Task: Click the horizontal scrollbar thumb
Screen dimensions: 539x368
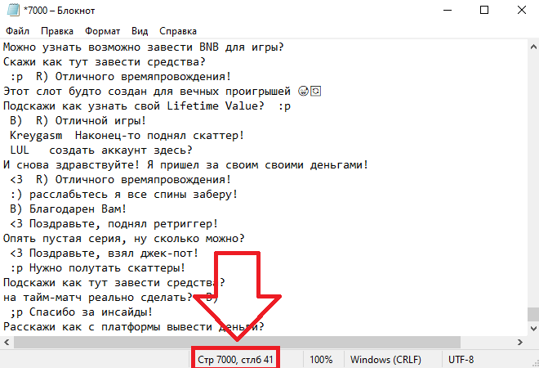Action: 237,342
